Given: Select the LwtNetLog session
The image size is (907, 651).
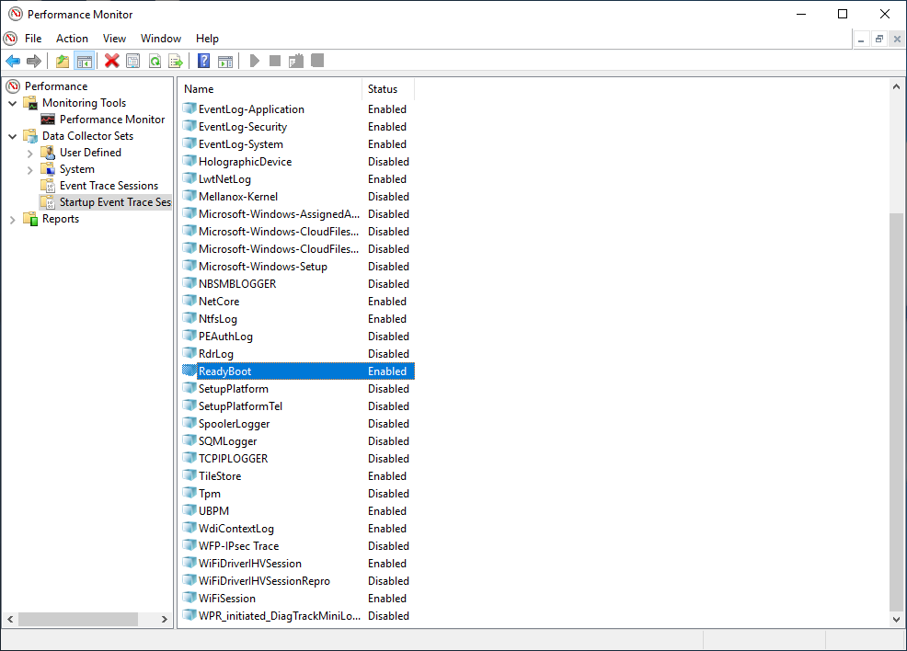Looking at the screenshot, I should [298, 179].
